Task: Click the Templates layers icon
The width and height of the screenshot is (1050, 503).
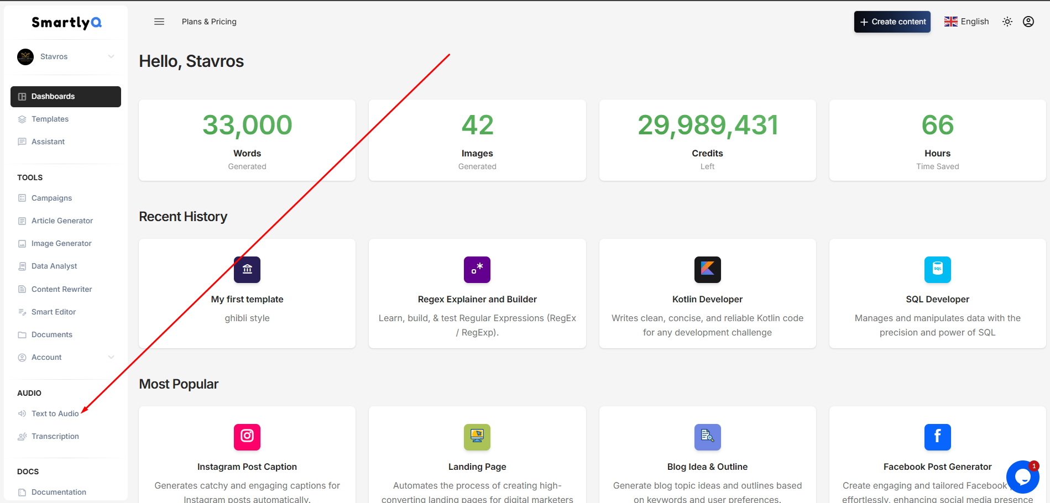Action: click(22, 119)
